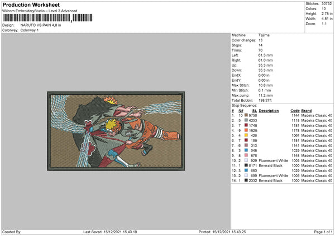The image size is (335, 236).
Task: Click the black swatch beside stitch count 6171
Action: tap(246, 165)
